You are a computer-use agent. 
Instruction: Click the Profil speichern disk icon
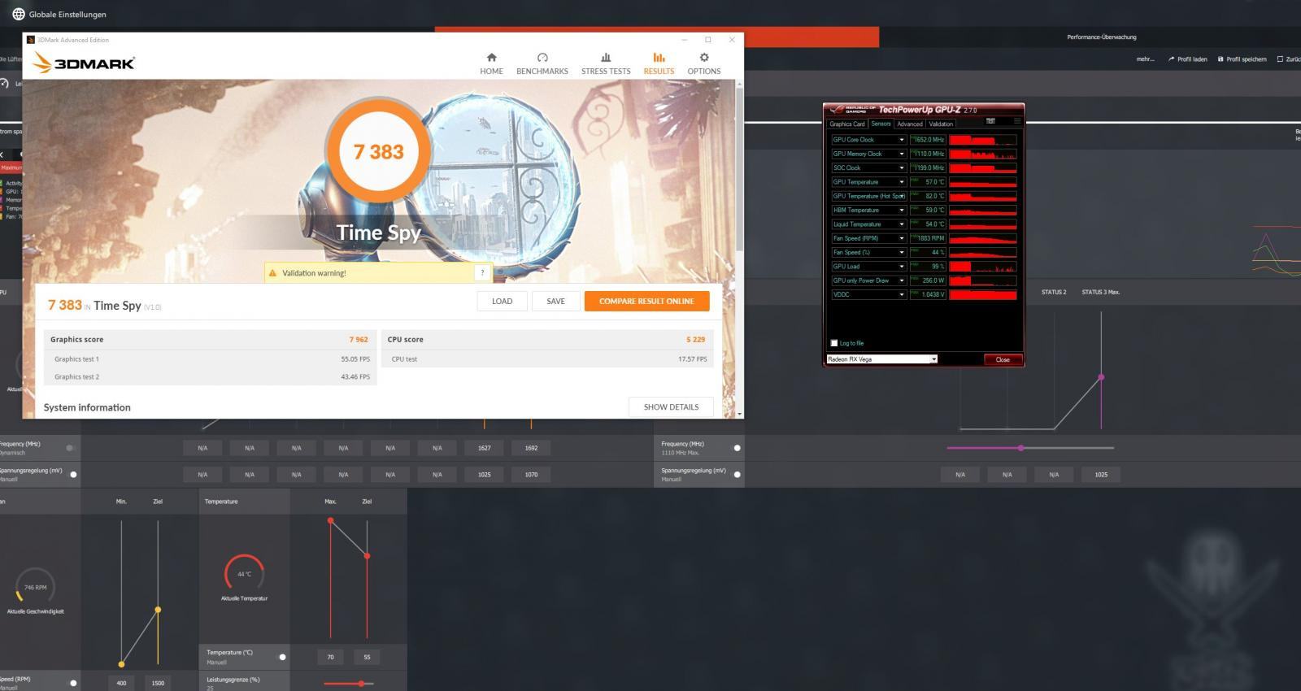pos(1221,59)
